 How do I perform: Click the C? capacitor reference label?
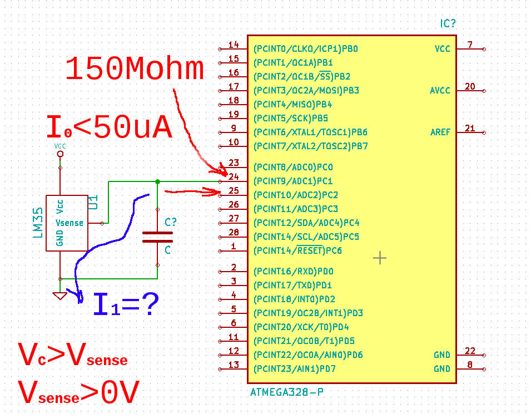(x=170, y=222)
